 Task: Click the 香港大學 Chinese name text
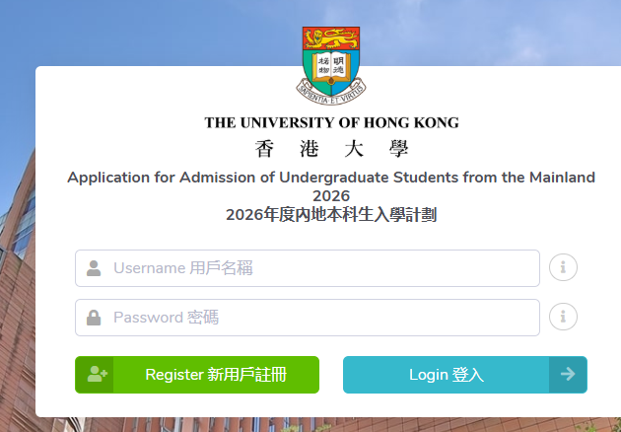[331, 150]
